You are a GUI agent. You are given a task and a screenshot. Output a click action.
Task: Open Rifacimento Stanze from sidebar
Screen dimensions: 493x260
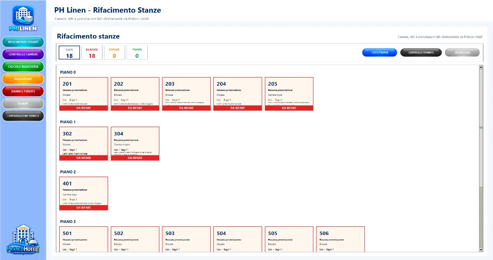click(23, 42)
